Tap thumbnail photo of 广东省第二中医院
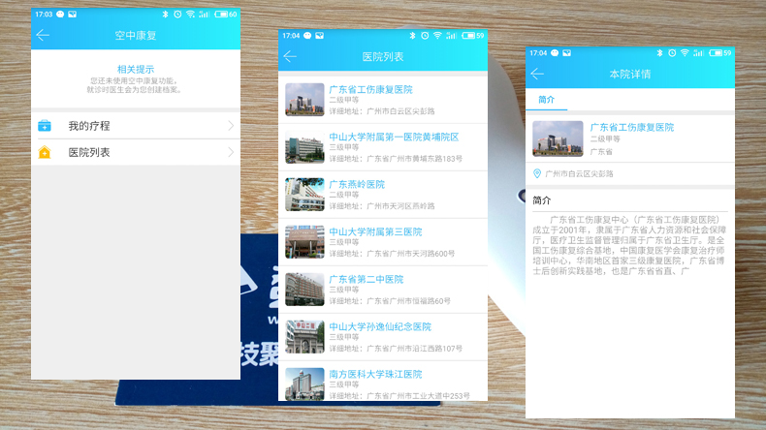 [x=304, y=290]
